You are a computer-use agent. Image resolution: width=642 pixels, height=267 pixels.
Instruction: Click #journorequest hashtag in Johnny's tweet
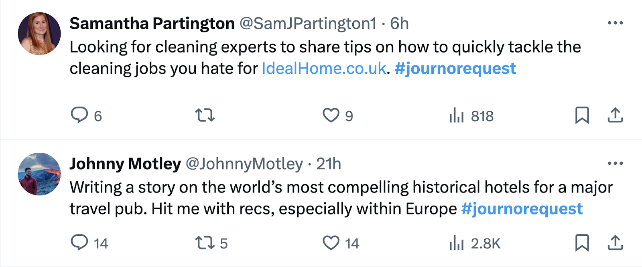coord(522,209)
